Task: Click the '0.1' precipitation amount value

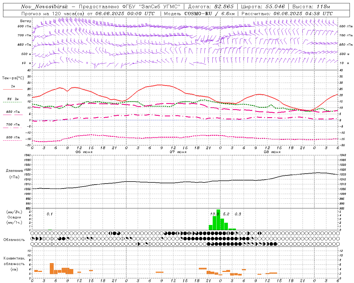Action: coord(50,214)
